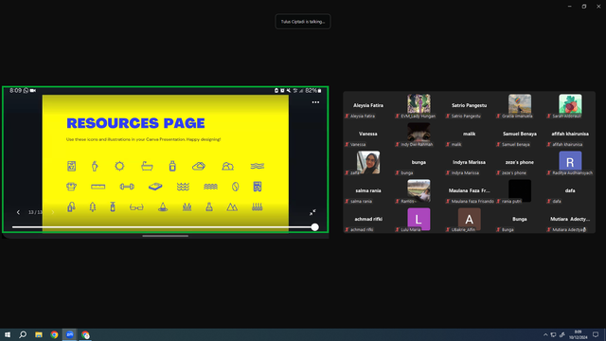Click the sunglasses icon on the Resources slide
This screenshot has height=341, width=606.
click(x=136, y=207)
